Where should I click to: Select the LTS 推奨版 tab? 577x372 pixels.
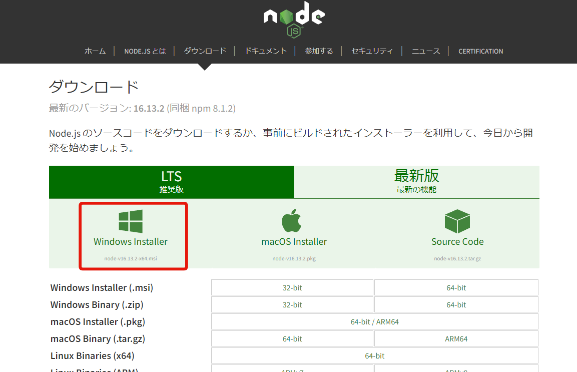(172, 182)
